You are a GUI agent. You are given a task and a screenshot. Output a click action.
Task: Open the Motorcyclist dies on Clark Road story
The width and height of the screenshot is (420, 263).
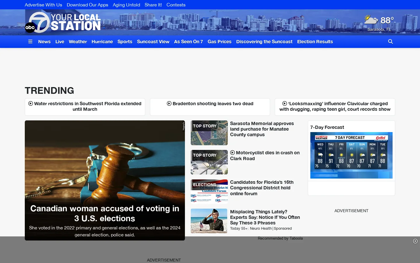point(265,155)
